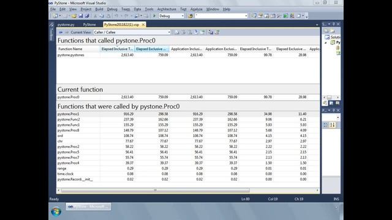Click the fourth icon right of the Current View dropdown
Viewport: 392px width, 220px height.
click(196, 32)
